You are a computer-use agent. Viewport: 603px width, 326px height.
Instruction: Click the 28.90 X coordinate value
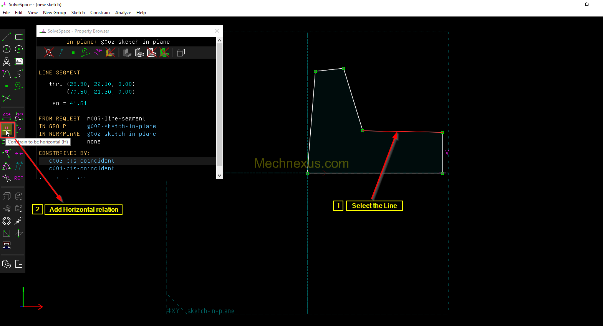78,84
